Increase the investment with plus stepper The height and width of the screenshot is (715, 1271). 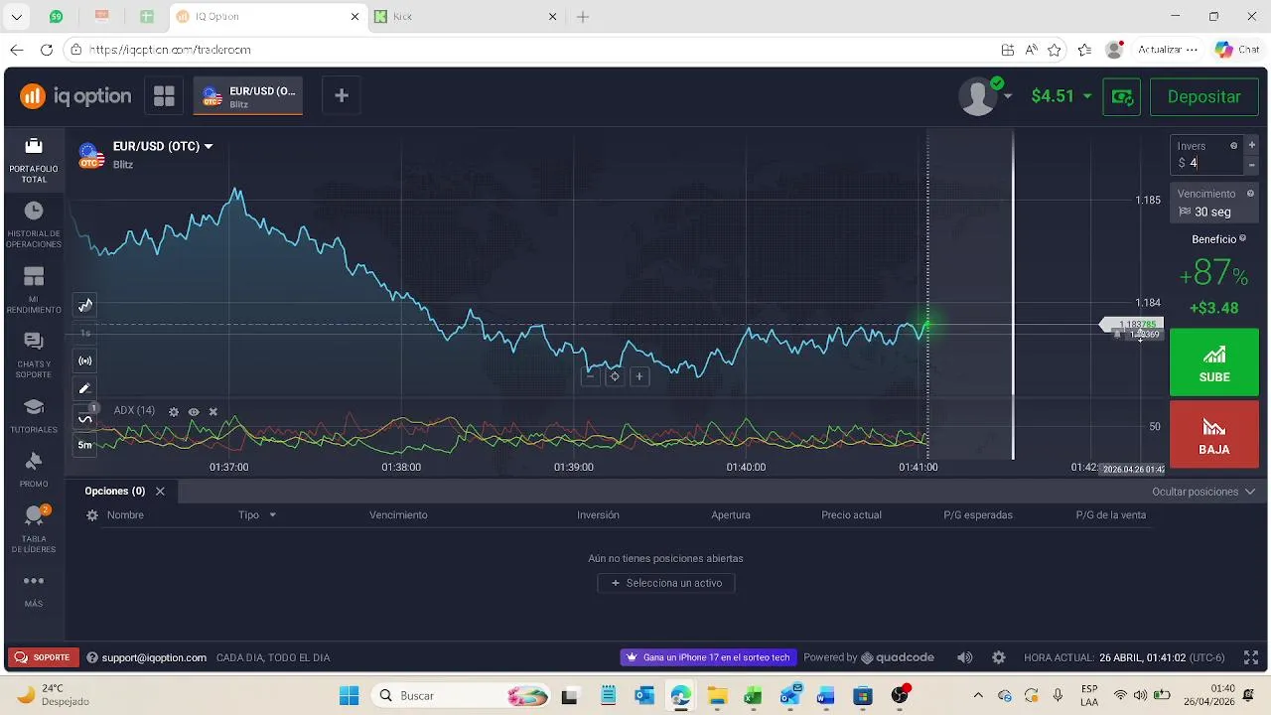point(1251,145)
